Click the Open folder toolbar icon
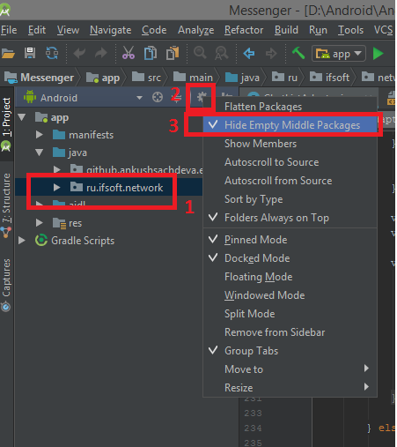 click(8, 54)
